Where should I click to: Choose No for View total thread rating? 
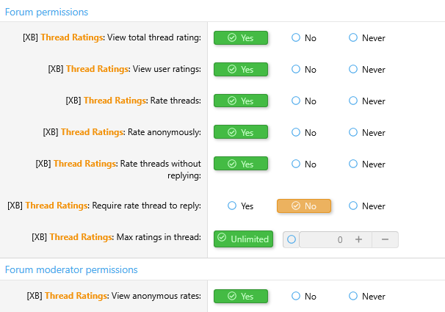(x=304, y=37)
